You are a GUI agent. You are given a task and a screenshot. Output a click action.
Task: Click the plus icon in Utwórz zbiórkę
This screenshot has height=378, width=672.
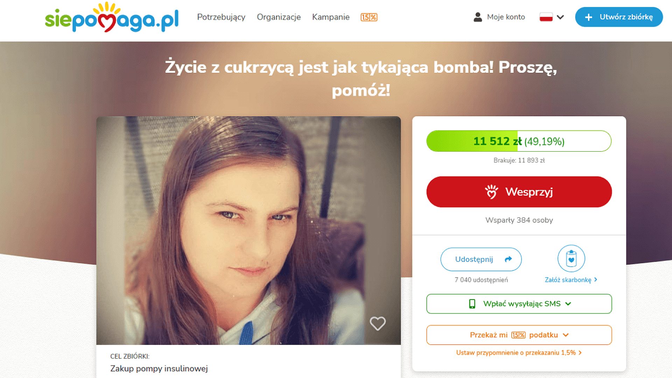click(x=589, y=17)
